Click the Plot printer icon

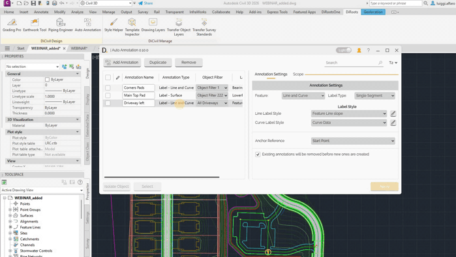coord(54,3)
